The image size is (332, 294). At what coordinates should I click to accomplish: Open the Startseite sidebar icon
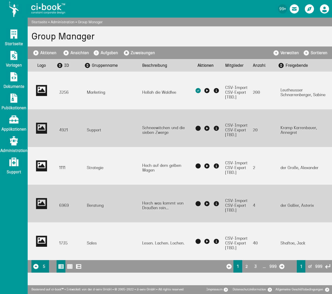[x=14, y=34]
